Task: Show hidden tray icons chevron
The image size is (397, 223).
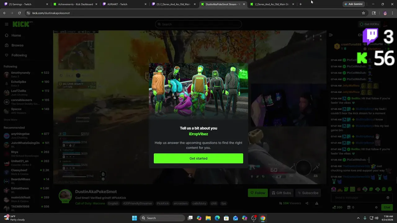Action: click(358, 218)
